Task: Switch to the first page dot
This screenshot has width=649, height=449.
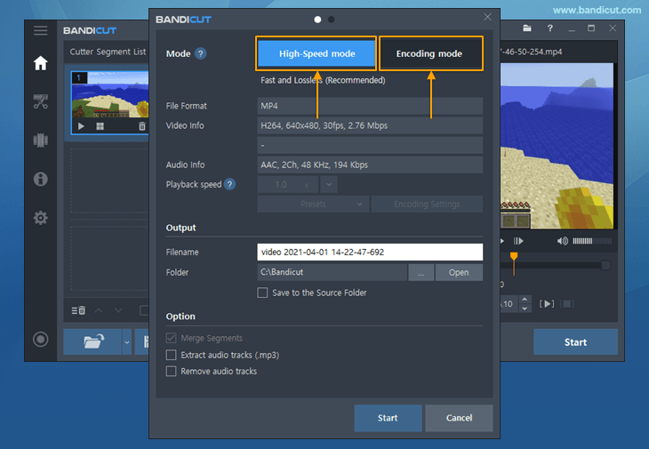Action: point(317,20)
